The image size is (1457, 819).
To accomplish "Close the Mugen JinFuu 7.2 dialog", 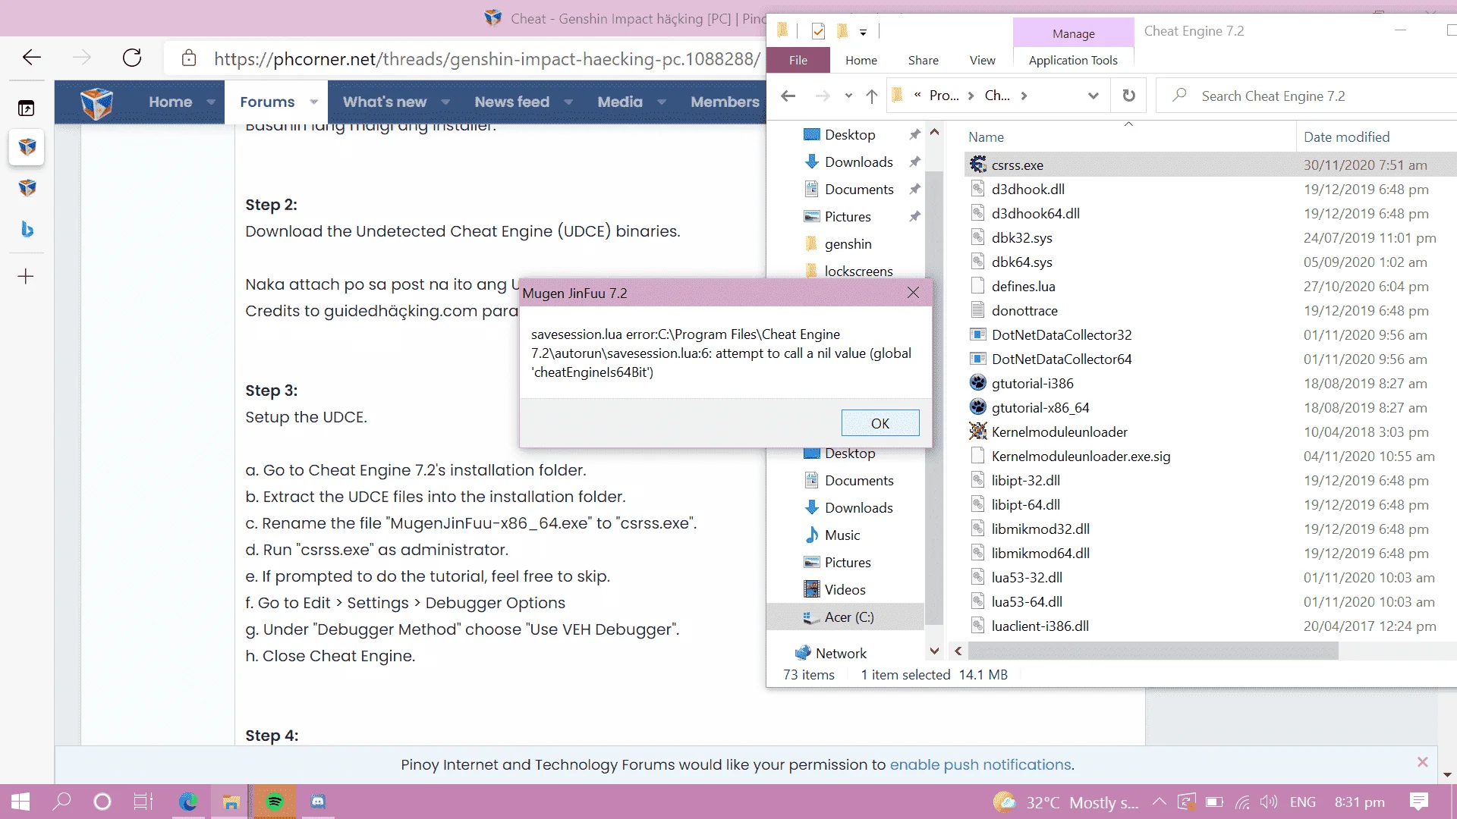I will click(913, 293).
